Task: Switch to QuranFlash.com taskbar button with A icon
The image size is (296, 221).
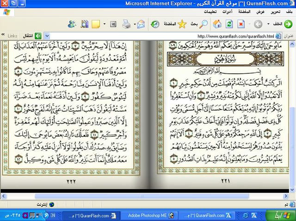Action: click(x=207, y=215)
